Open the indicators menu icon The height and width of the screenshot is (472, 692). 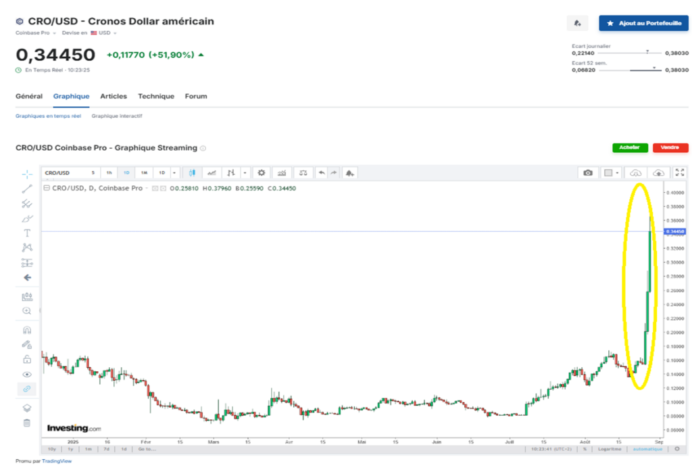[282, 172]
